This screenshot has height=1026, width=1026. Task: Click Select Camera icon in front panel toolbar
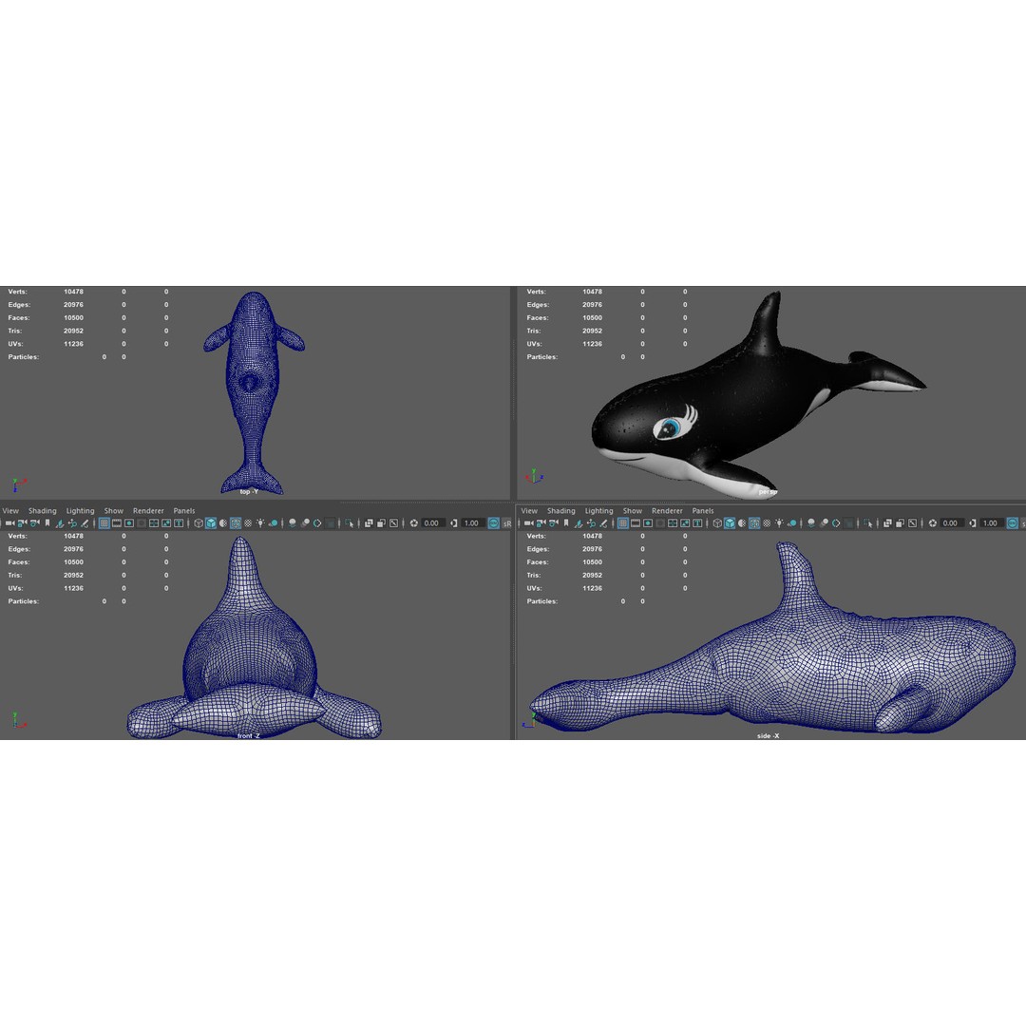tap(9, 522)
